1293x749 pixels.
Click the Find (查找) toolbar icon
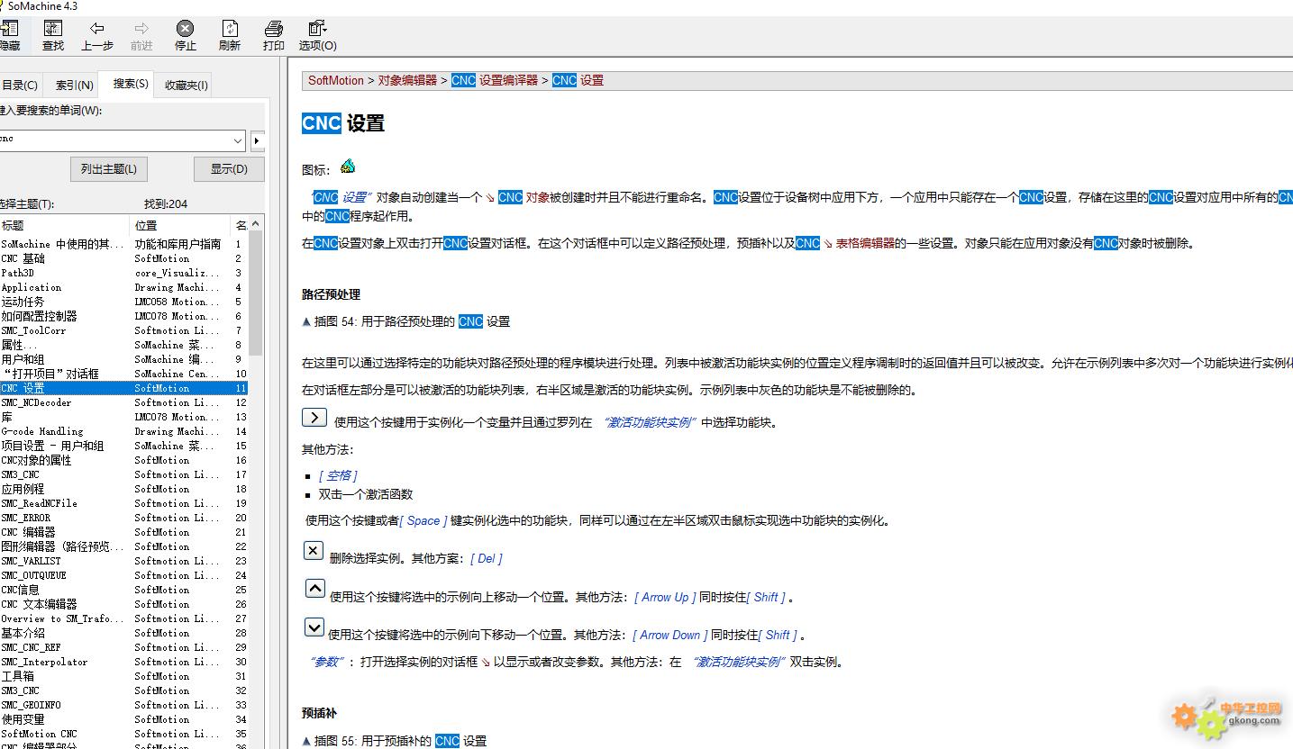tap(53, 28)
